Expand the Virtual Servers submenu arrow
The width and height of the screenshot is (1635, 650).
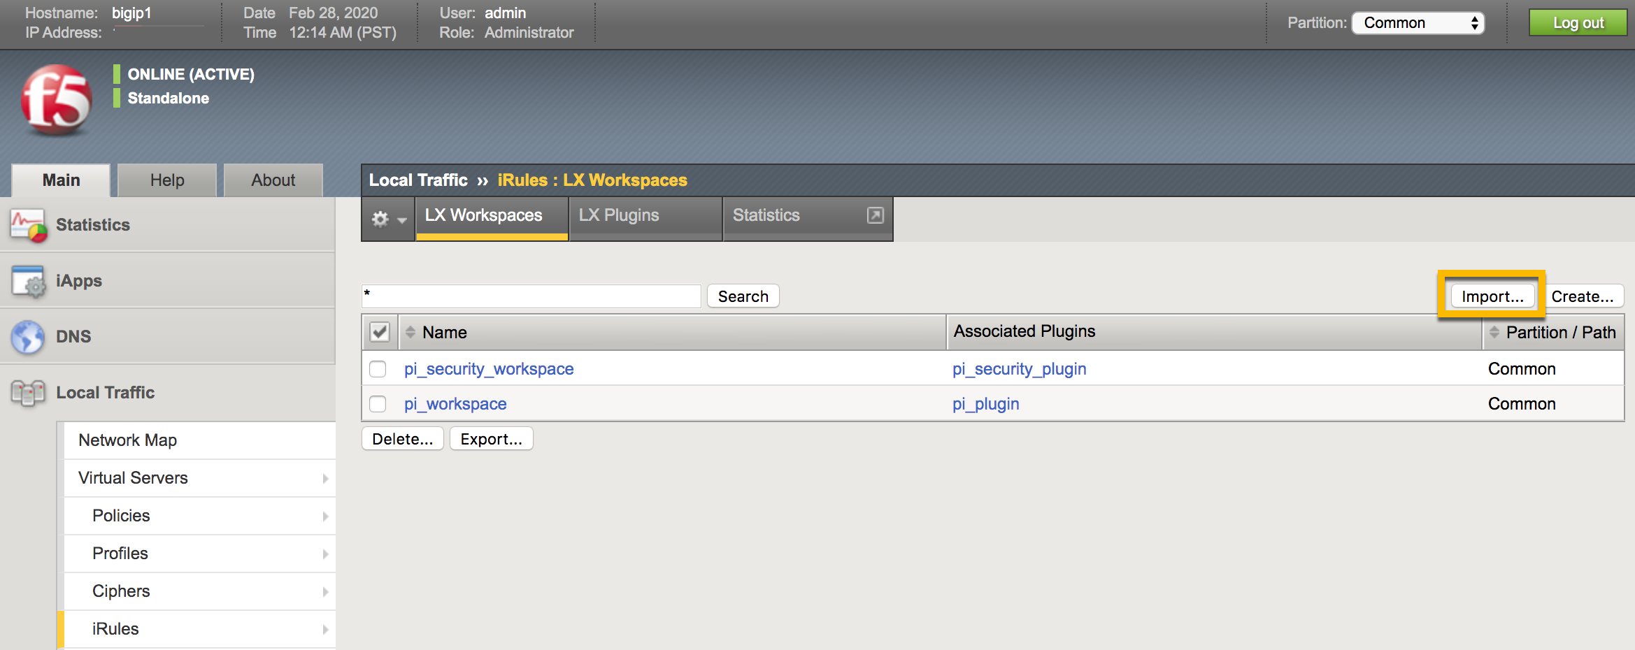[x=325, y=478]
